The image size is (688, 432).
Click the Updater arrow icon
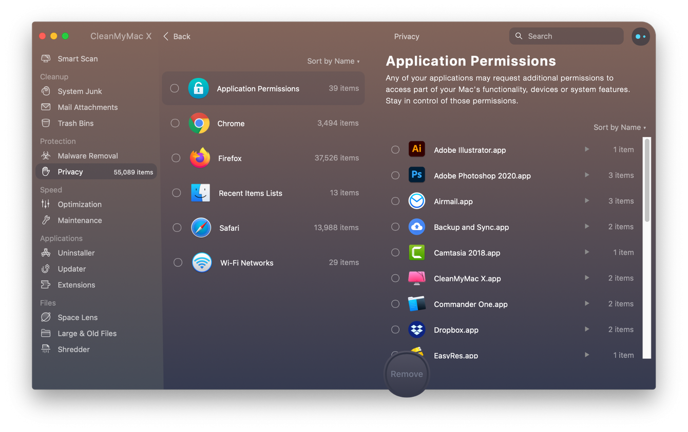coord(46,269)
